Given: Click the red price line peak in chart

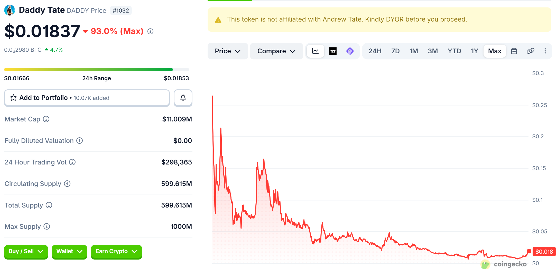Looking at the screenshot, I should [x=212, y=96].
